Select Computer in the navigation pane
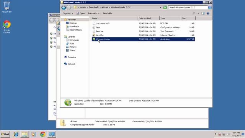 pos(72,57)
